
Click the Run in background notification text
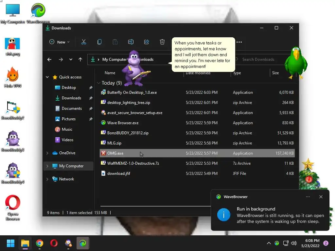[x=256, y=209]
